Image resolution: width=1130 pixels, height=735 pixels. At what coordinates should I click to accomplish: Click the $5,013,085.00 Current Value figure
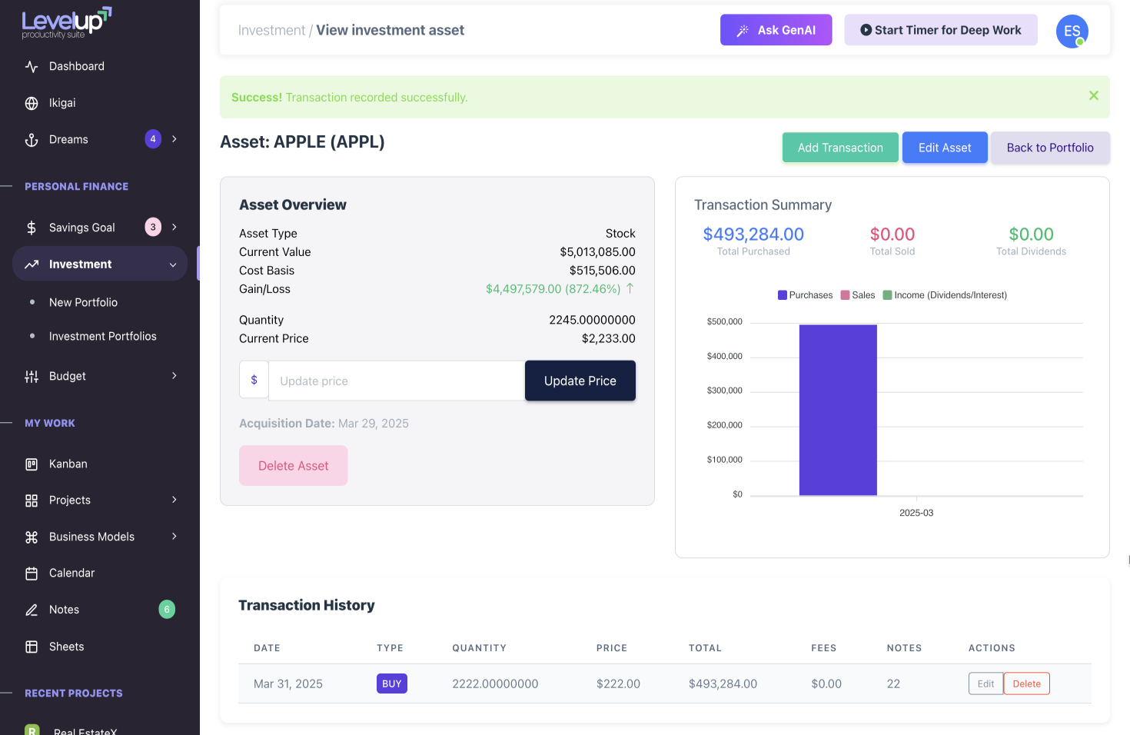(x=597, y=252)
